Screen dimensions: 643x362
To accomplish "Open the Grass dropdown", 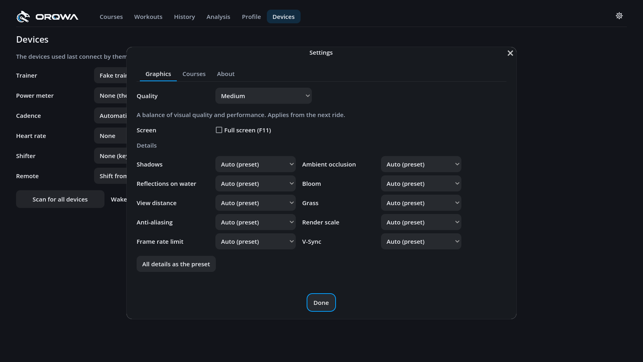I will (x=421, y=203).
